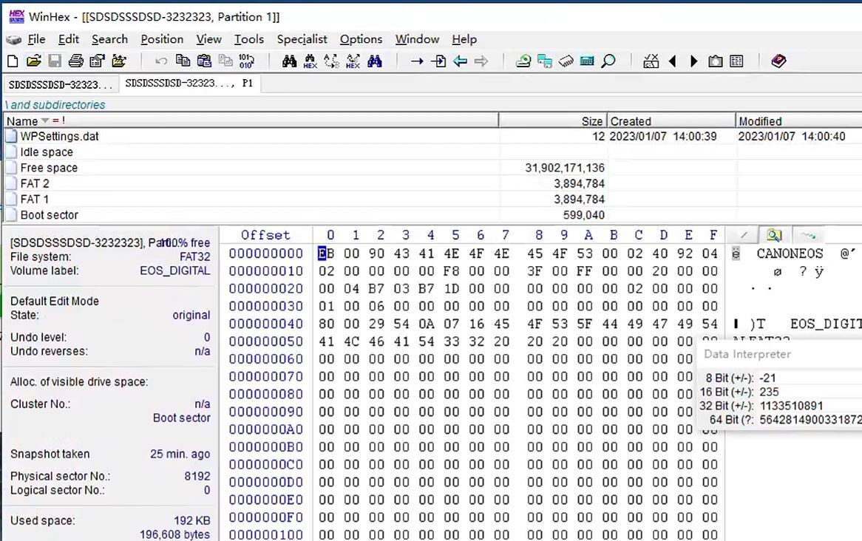The width and height of the screenshot is (862, 541).
Task: Sort the directory by Modified column header
Action: 798,121
